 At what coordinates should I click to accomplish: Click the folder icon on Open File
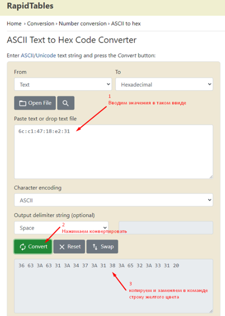(22, 104)
